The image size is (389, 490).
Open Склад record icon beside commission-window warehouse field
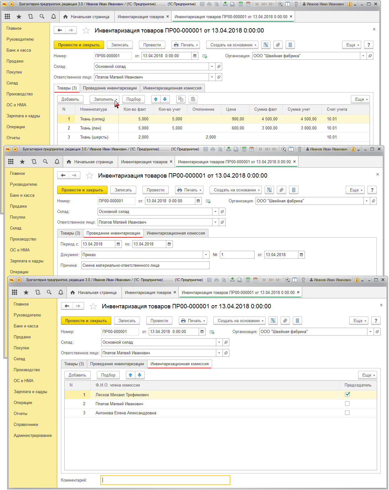(x=226, y=342)
